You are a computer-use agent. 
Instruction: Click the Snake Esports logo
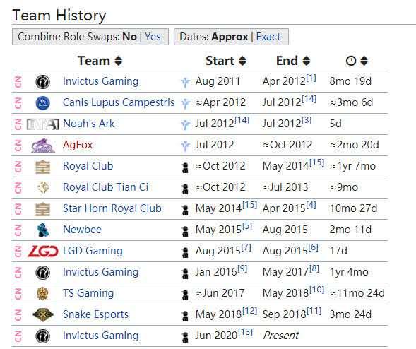tap(42, 315)
